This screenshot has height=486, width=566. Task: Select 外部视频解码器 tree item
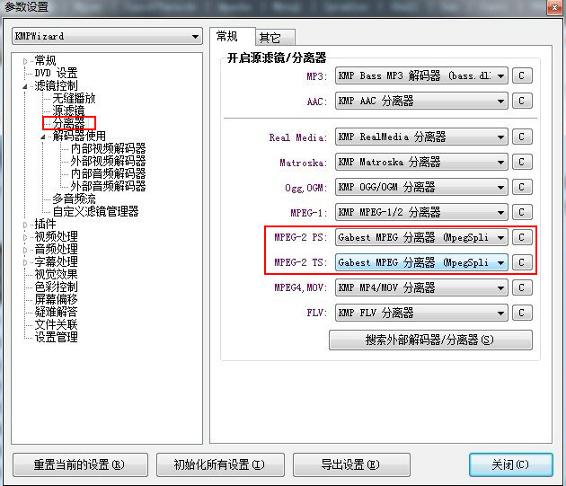(x=108, y=161)
